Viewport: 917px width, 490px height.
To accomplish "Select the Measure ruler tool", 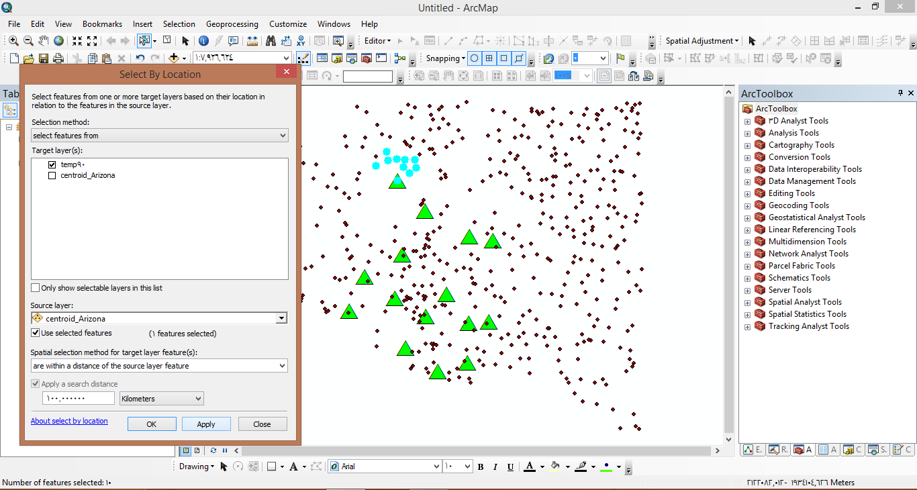I will tap(252, 41).
